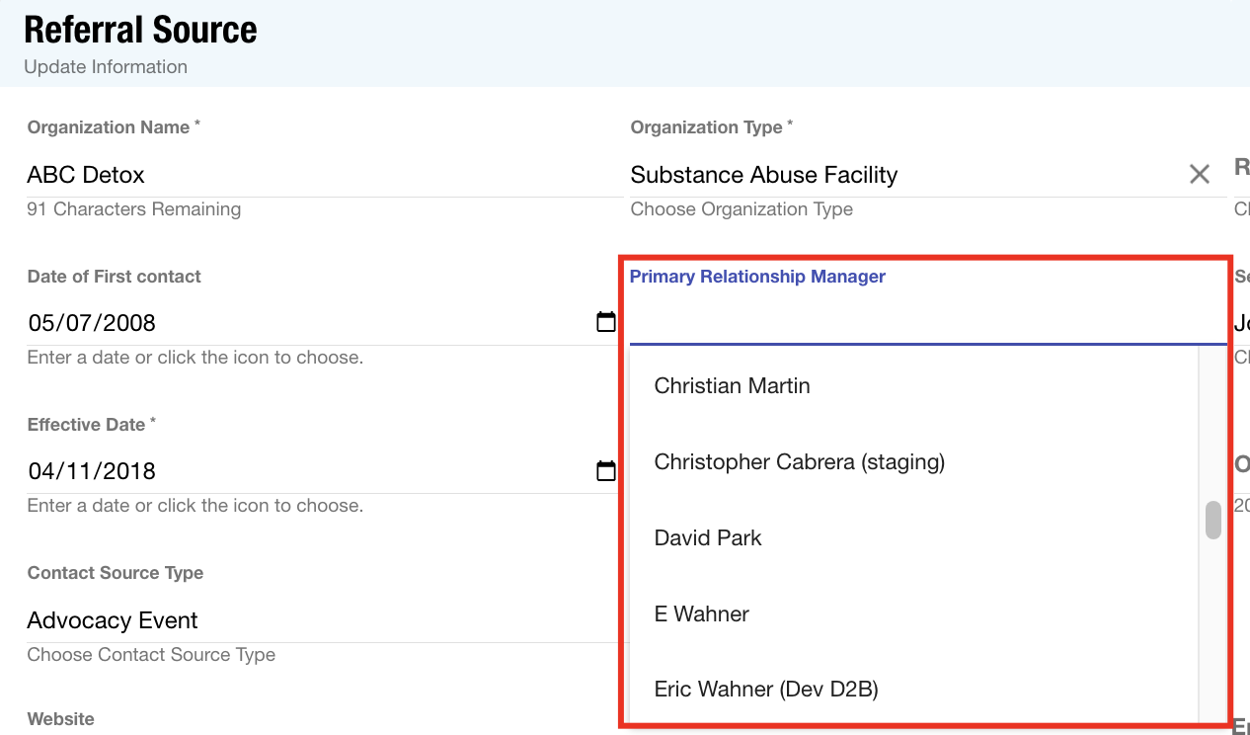Click scrollbar track above the thumb
This screenshot has height=735, width=1250.
1213,425
